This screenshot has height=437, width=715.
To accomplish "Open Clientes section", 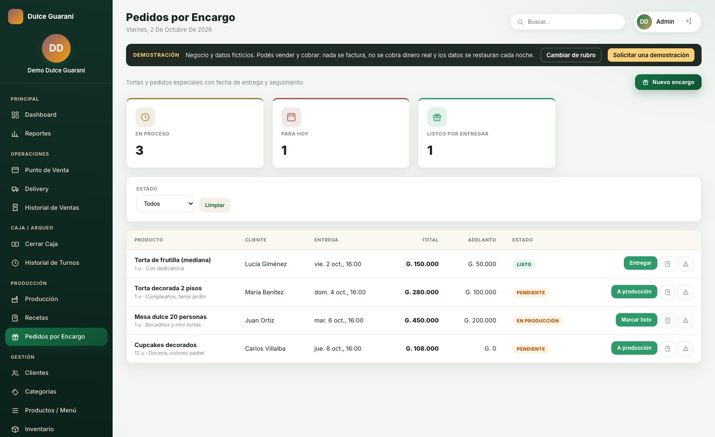I will pyautogui.click(x=56, y=373).
